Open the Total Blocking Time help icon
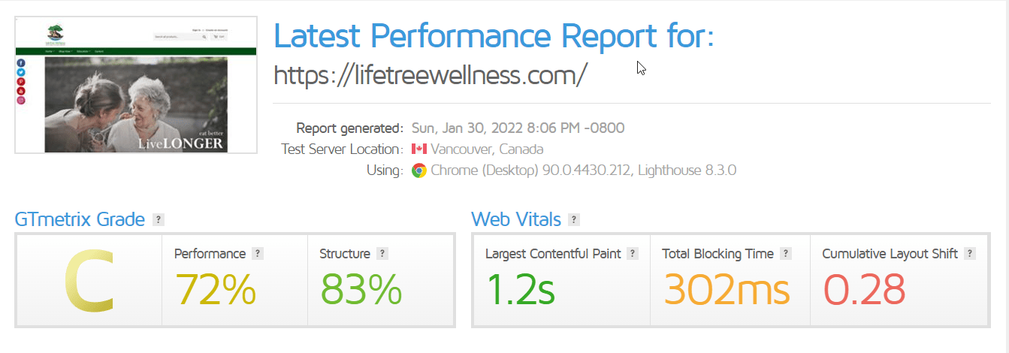 785,254
